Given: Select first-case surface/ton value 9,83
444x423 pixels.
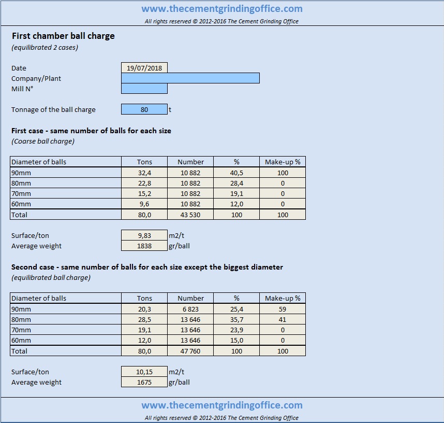Looking at the screenshot, I should point(144,235).
